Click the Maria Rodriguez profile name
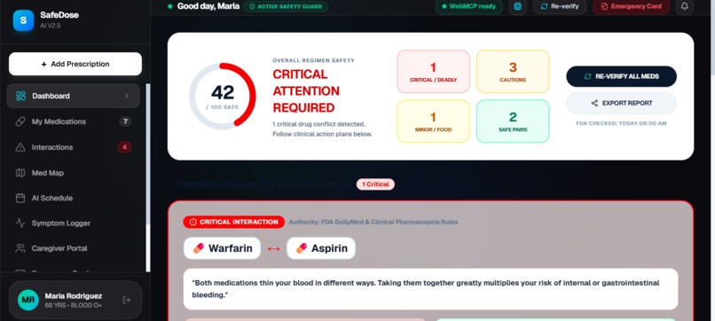Viewport: 715px width, 321px height. point(74,296)
